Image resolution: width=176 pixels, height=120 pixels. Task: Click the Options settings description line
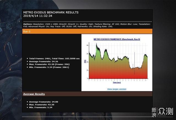[x=87, y=25]
